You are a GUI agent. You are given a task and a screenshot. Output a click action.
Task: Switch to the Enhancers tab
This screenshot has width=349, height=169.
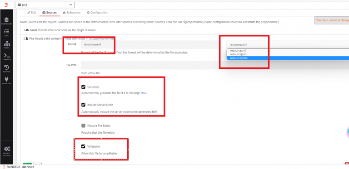72,13
